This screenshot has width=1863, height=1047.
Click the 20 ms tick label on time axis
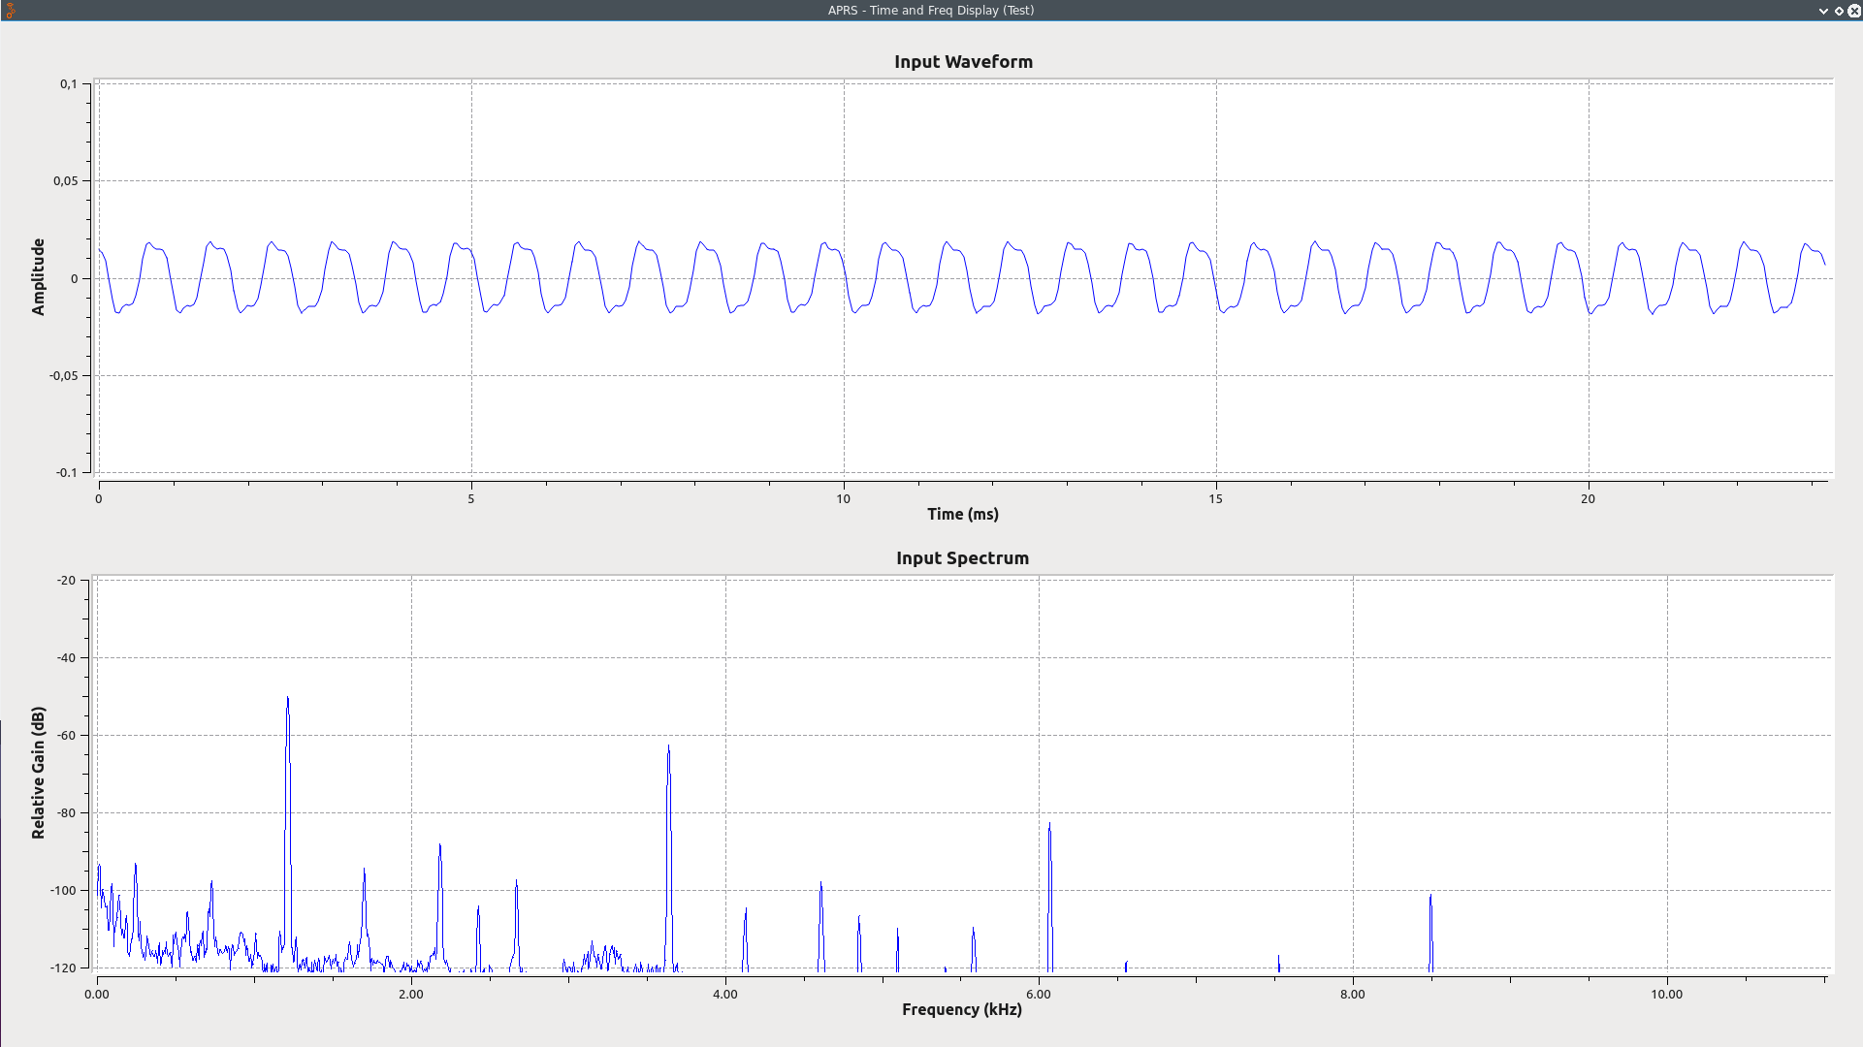tap(1588, 499)
